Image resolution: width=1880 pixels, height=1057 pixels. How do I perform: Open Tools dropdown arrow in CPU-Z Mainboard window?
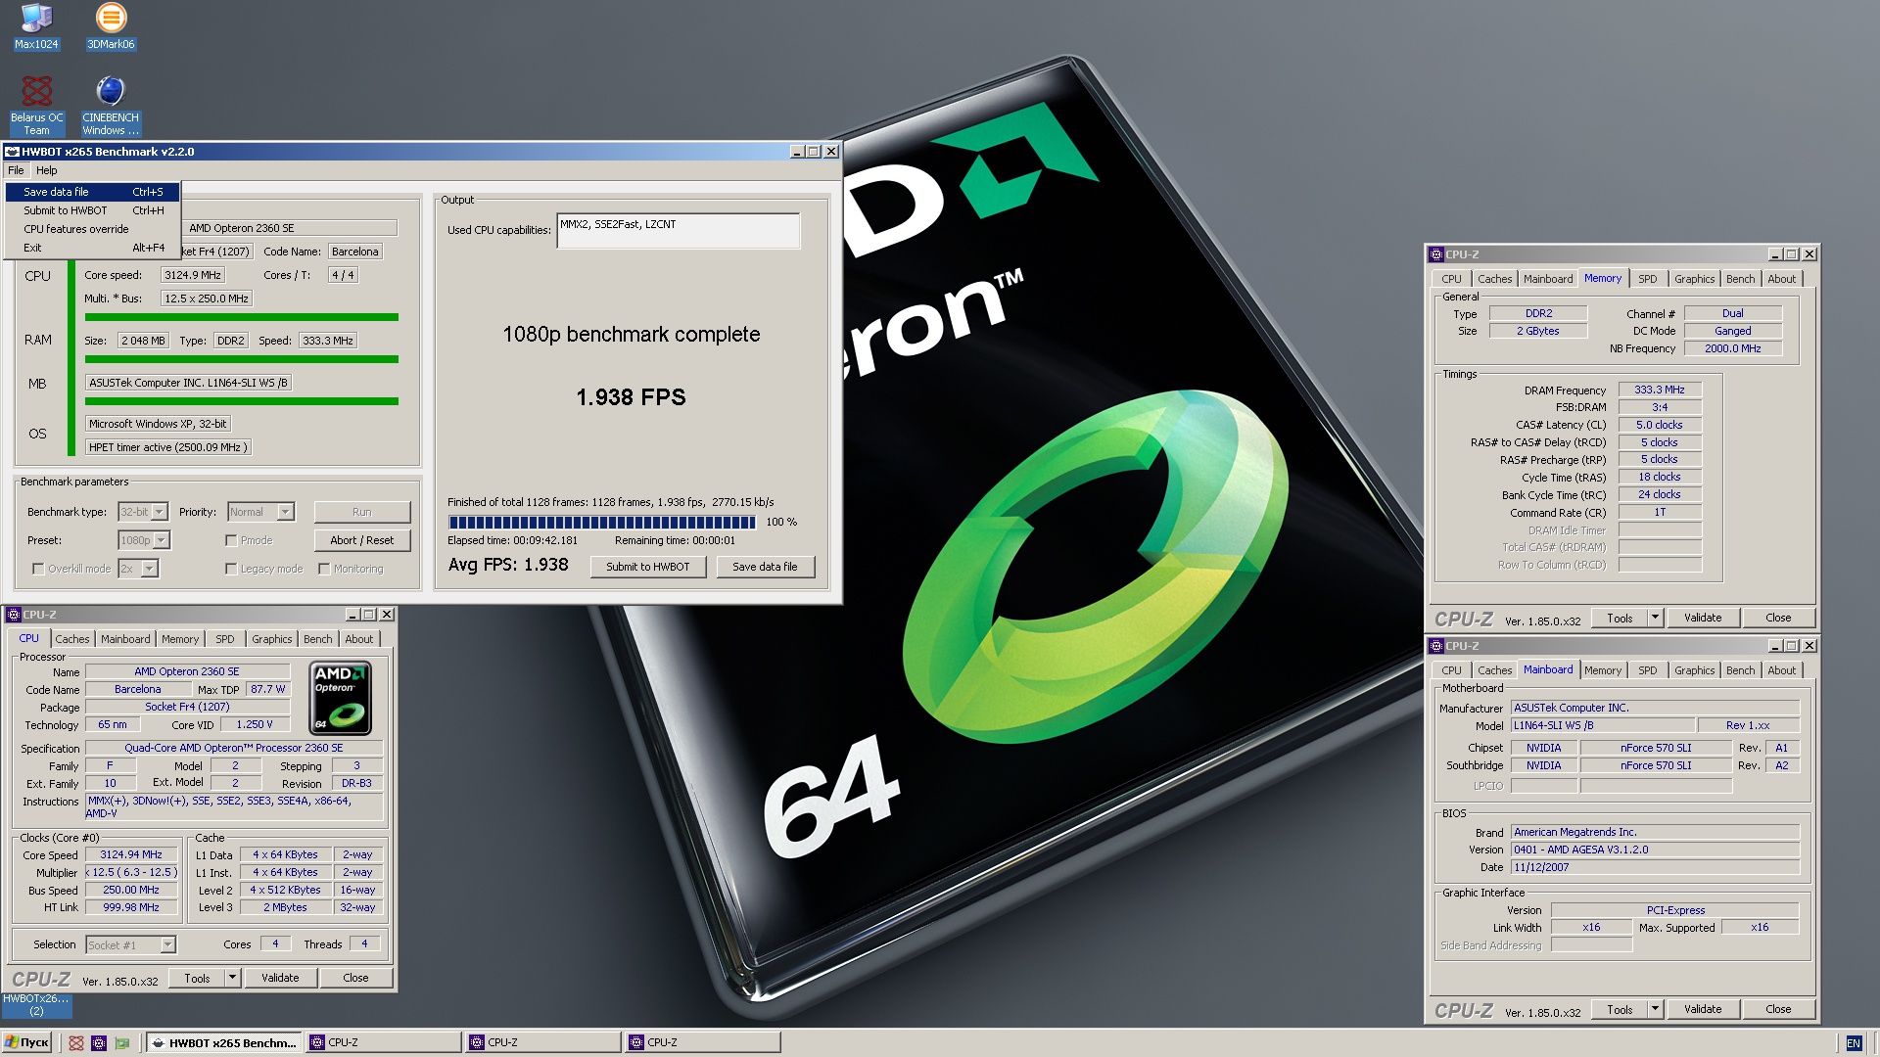tap(1655, 1009)
